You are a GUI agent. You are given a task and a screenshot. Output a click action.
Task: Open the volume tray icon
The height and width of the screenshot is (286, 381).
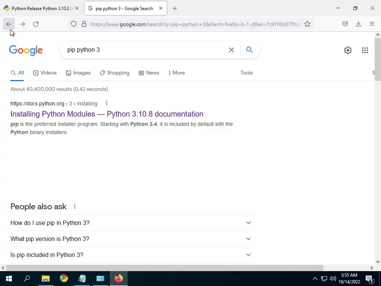click(x=333, y=279)
